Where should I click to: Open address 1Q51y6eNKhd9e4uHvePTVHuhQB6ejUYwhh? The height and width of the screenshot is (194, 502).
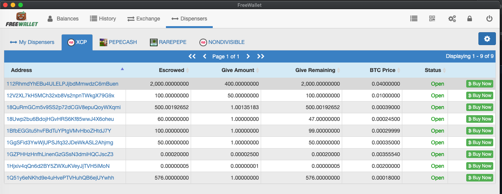pos(60,178)
